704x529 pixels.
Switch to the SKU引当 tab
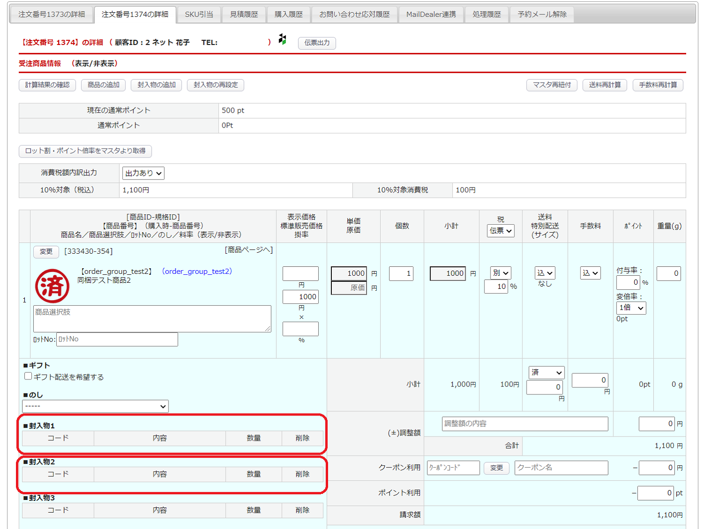click(x=199, y=15)
